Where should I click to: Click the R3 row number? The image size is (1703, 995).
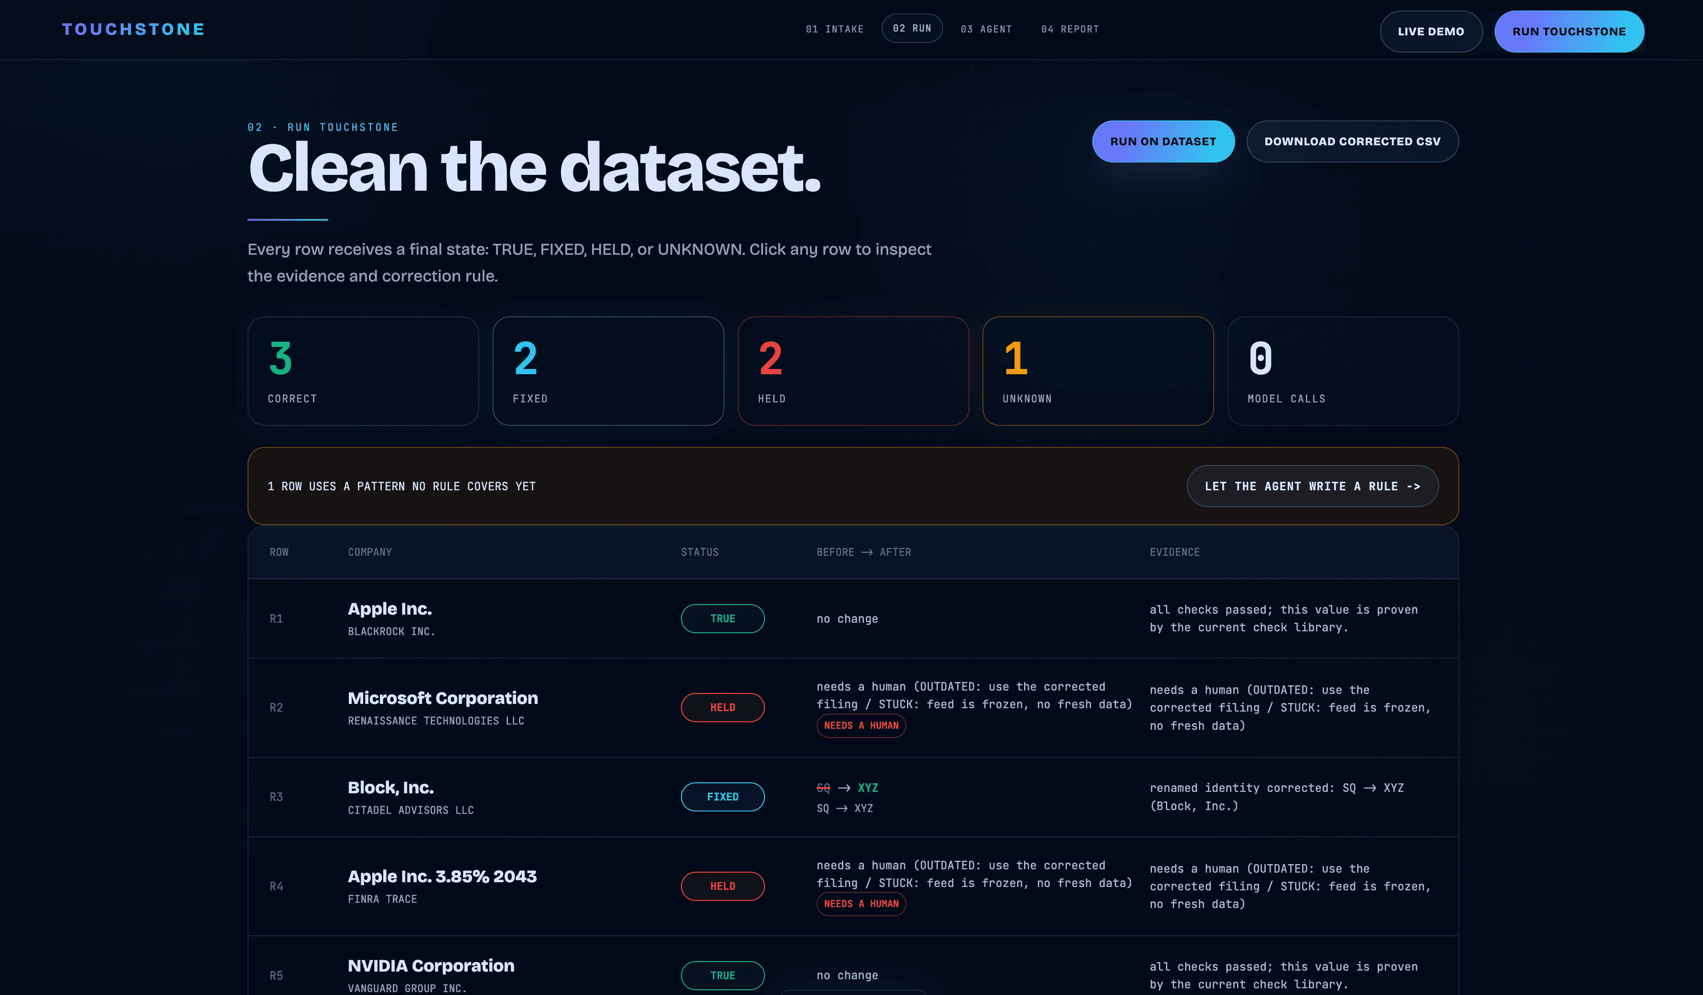click(x=276, y=797)
